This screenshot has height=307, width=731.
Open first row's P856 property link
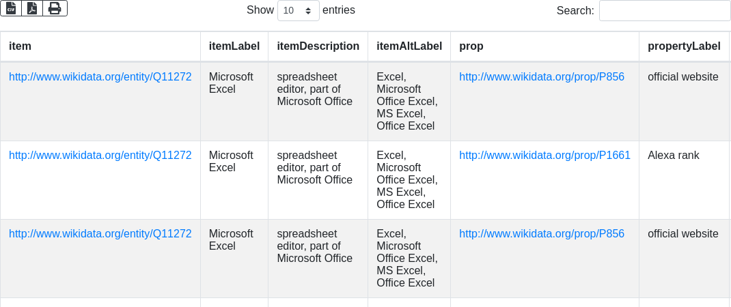click(x=542, y=77)
